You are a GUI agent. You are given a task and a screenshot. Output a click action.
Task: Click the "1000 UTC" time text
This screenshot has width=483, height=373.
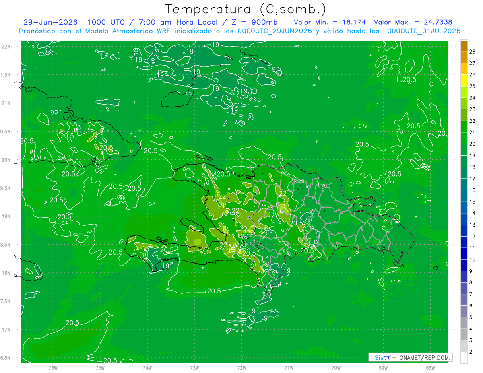(x=105, y=22)
